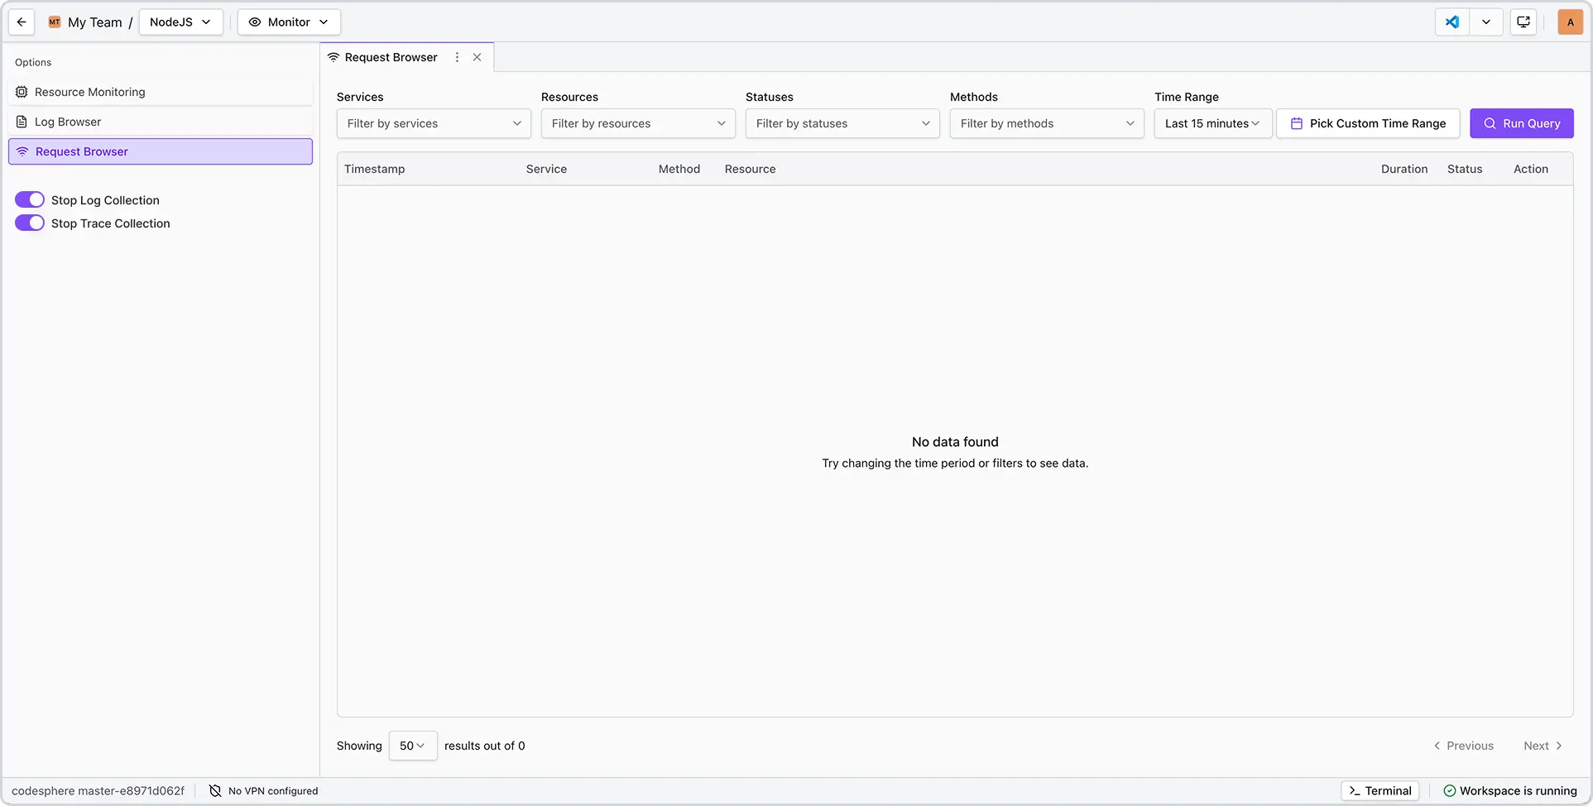Expand the editor dropdown arrow beside VS Code

pyautogui.click(x=1486, y=22)
